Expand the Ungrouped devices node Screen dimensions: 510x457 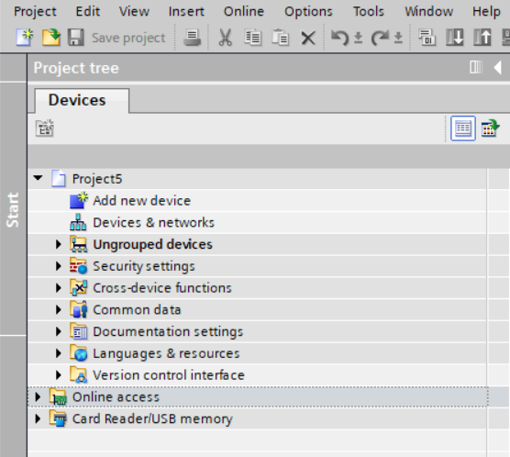(58, 244)
